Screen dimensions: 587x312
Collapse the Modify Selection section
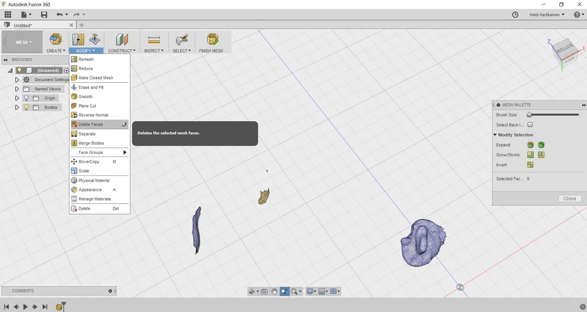click(x=495, y=135)
